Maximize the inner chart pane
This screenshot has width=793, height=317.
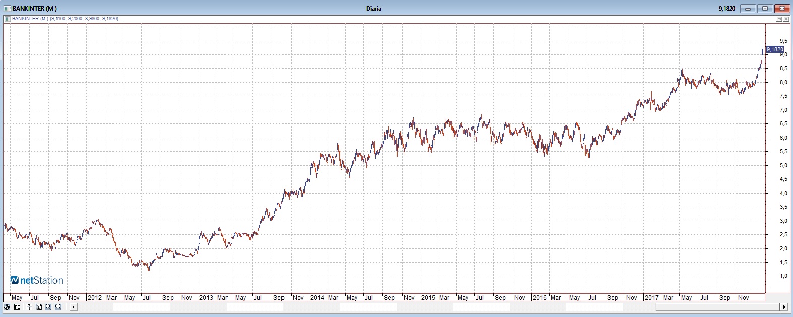[779, 19]
